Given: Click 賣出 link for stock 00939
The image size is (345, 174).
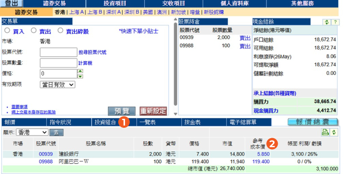Looking at the screenshot, I should point(245,38).
